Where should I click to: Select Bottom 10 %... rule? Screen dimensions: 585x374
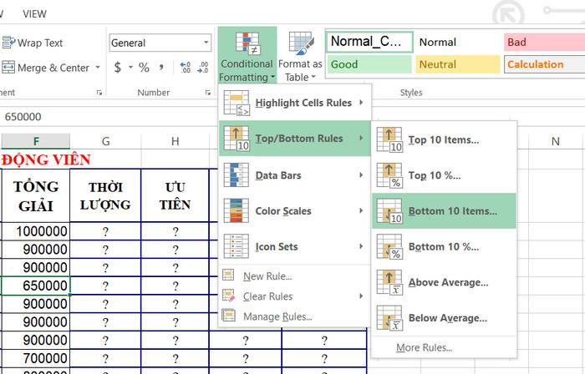(x=444, y=246)
